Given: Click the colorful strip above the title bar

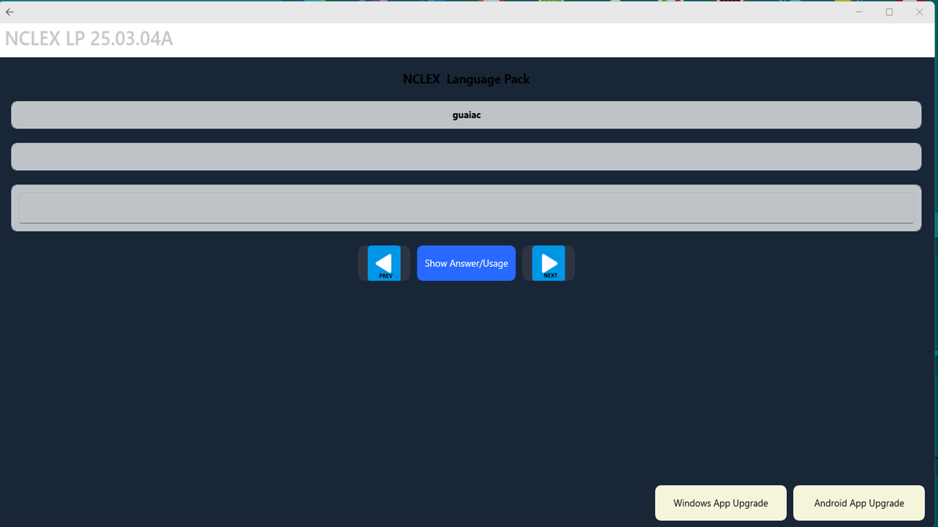Looking at the screenshot, I should [469, 2].
